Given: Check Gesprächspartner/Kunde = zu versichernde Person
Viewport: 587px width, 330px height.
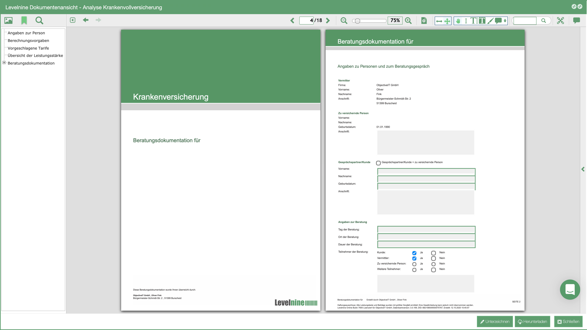Looking at the screenshot, I should (x=378, y=163).
